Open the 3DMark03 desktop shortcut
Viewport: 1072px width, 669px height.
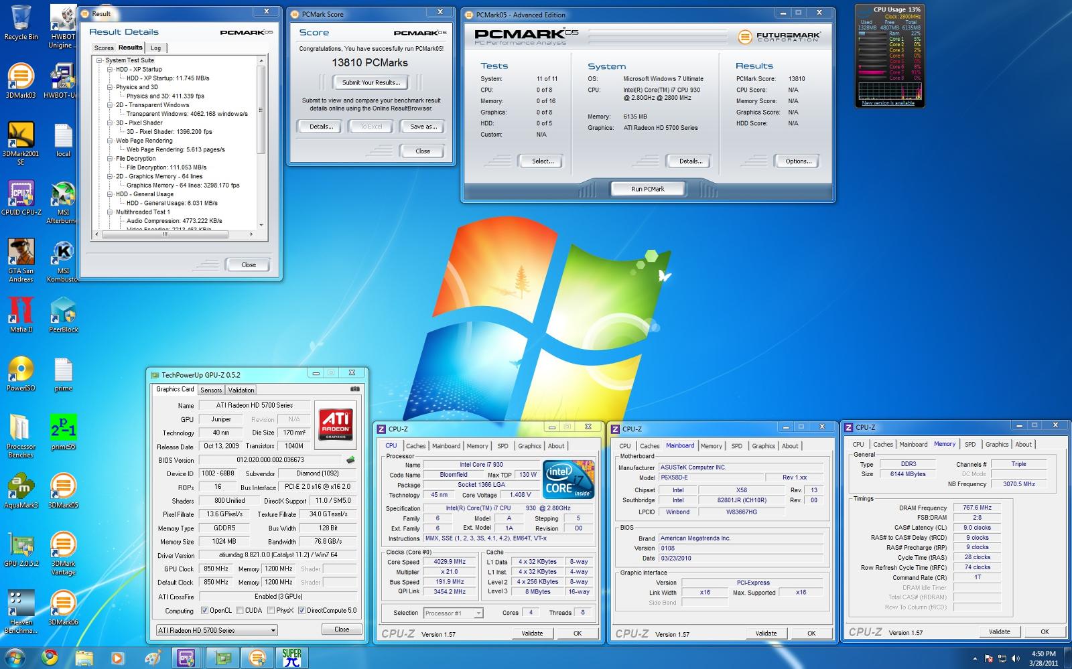21,81
